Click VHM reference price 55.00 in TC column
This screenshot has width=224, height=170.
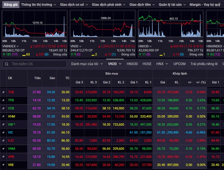pos(65,116)
